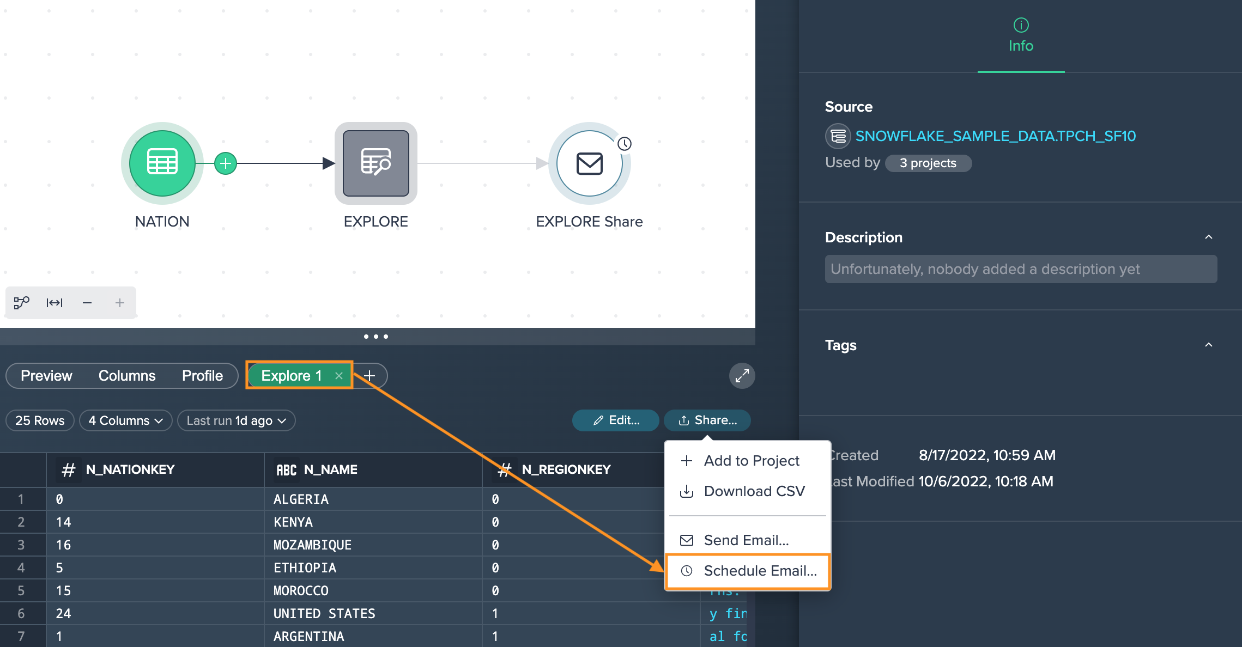Click the Edit button
This screenshot has width=1242, height=647.
coord(615,420)
